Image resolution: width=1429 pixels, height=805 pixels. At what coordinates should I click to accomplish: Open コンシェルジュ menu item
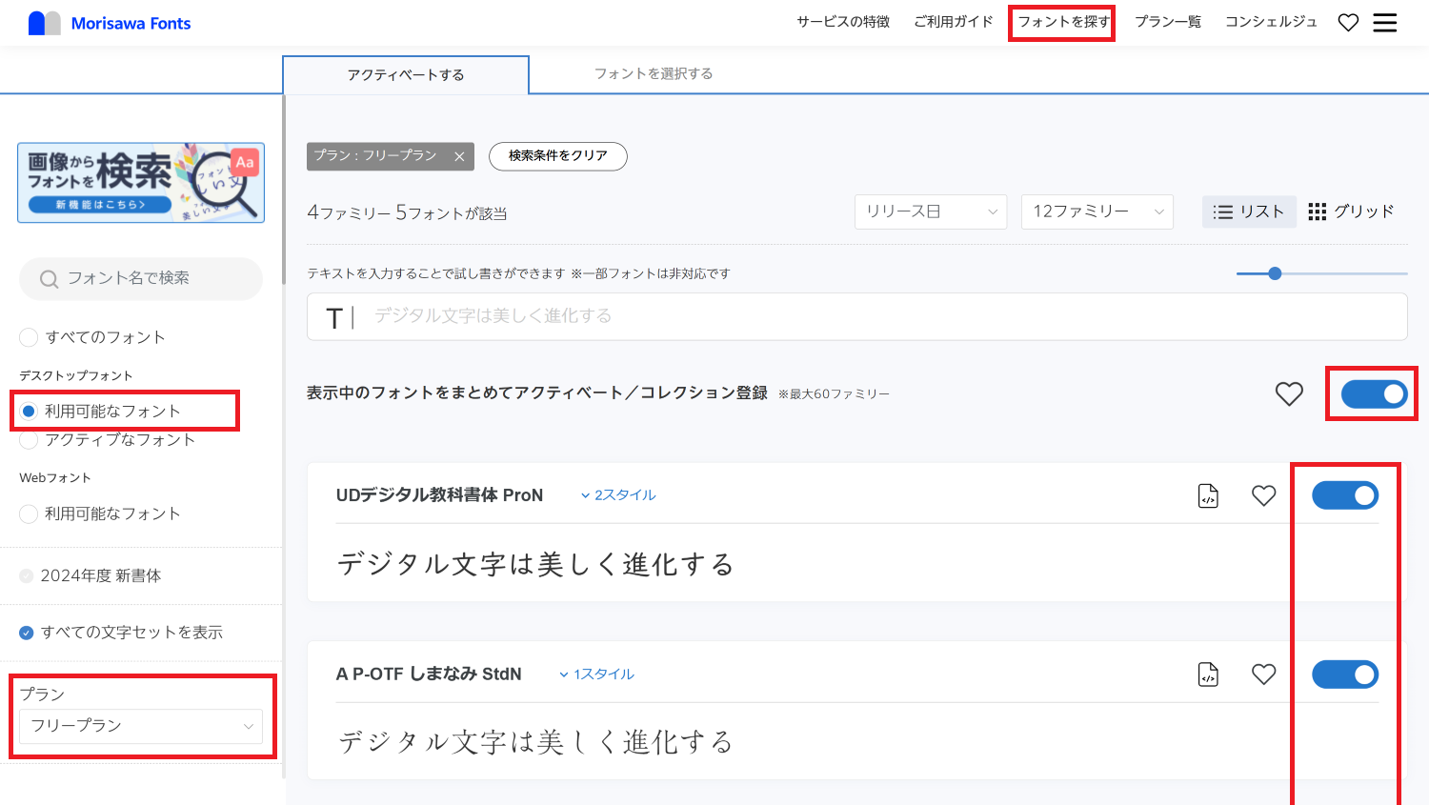(1271, 22)
